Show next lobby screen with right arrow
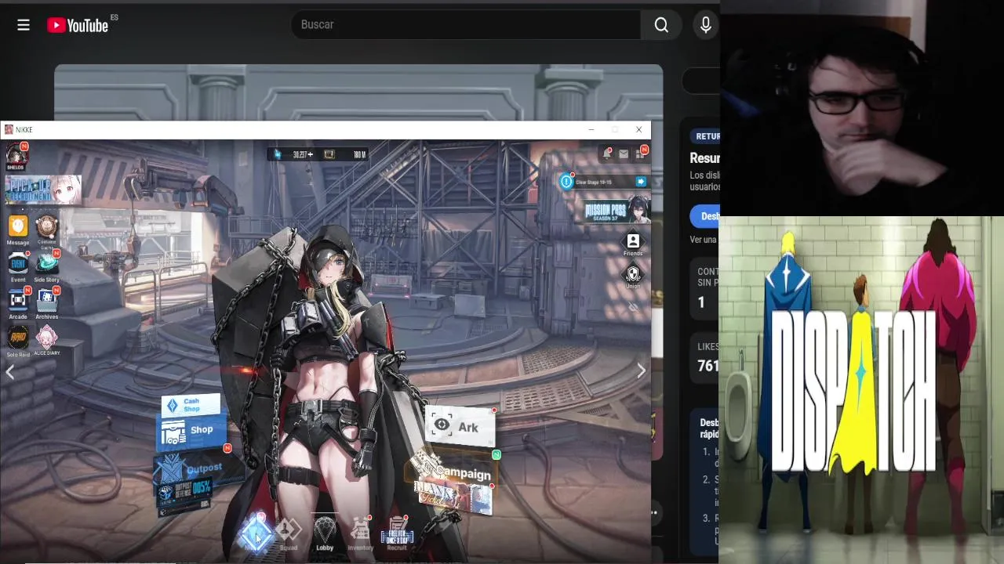1004x564 pixels. (641, 371)
